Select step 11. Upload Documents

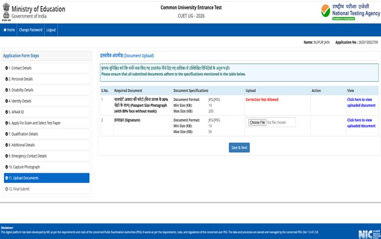[x=47, y=178]
